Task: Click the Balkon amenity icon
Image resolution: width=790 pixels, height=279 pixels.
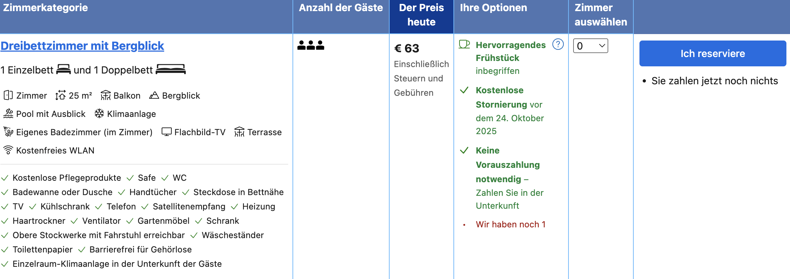Action: (106, 95)
